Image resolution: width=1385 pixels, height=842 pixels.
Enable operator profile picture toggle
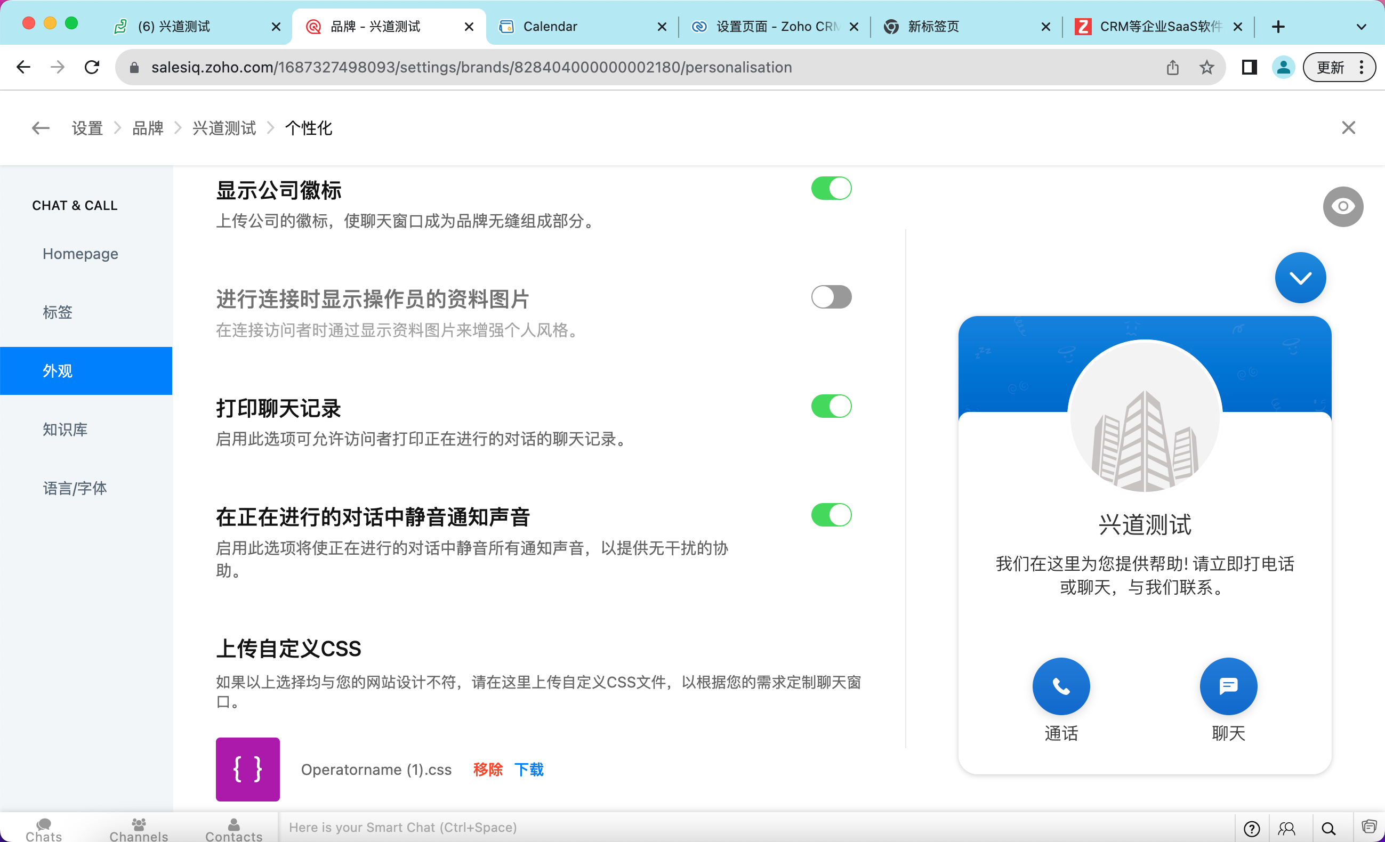tap(831, 297)
